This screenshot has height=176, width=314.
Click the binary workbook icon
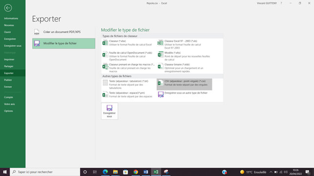click(160, 66)
